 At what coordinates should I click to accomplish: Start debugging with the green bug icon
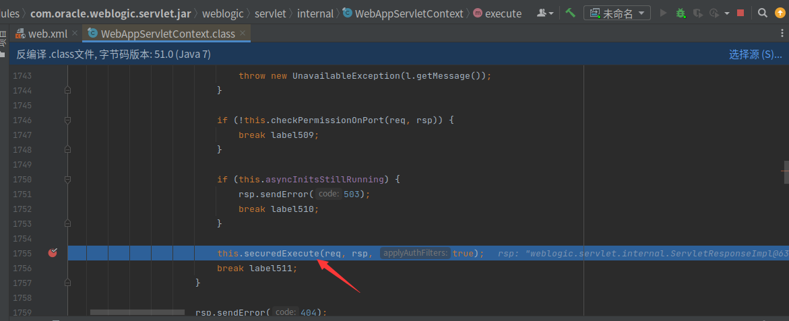click(x=681, y=13)
